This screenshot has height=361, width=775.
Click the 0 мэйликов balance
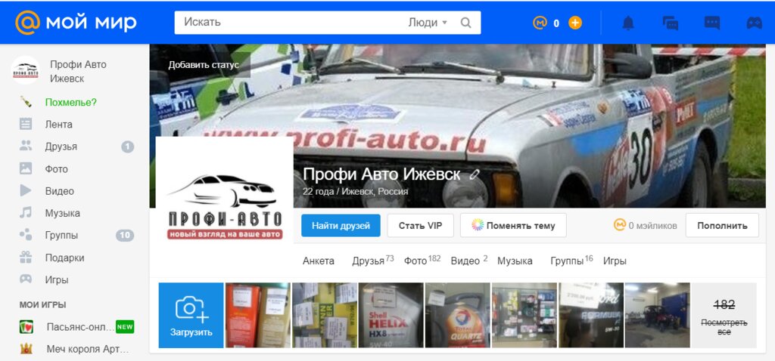(645, 226)
